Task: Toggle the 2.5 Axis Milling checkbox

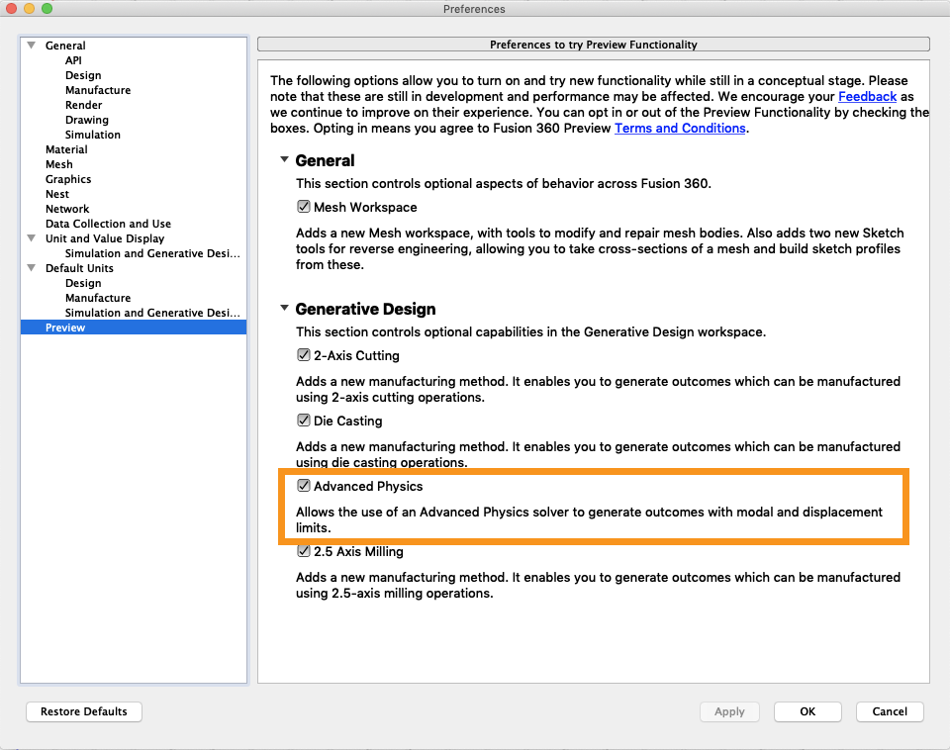Action: [x=304, y=551]
